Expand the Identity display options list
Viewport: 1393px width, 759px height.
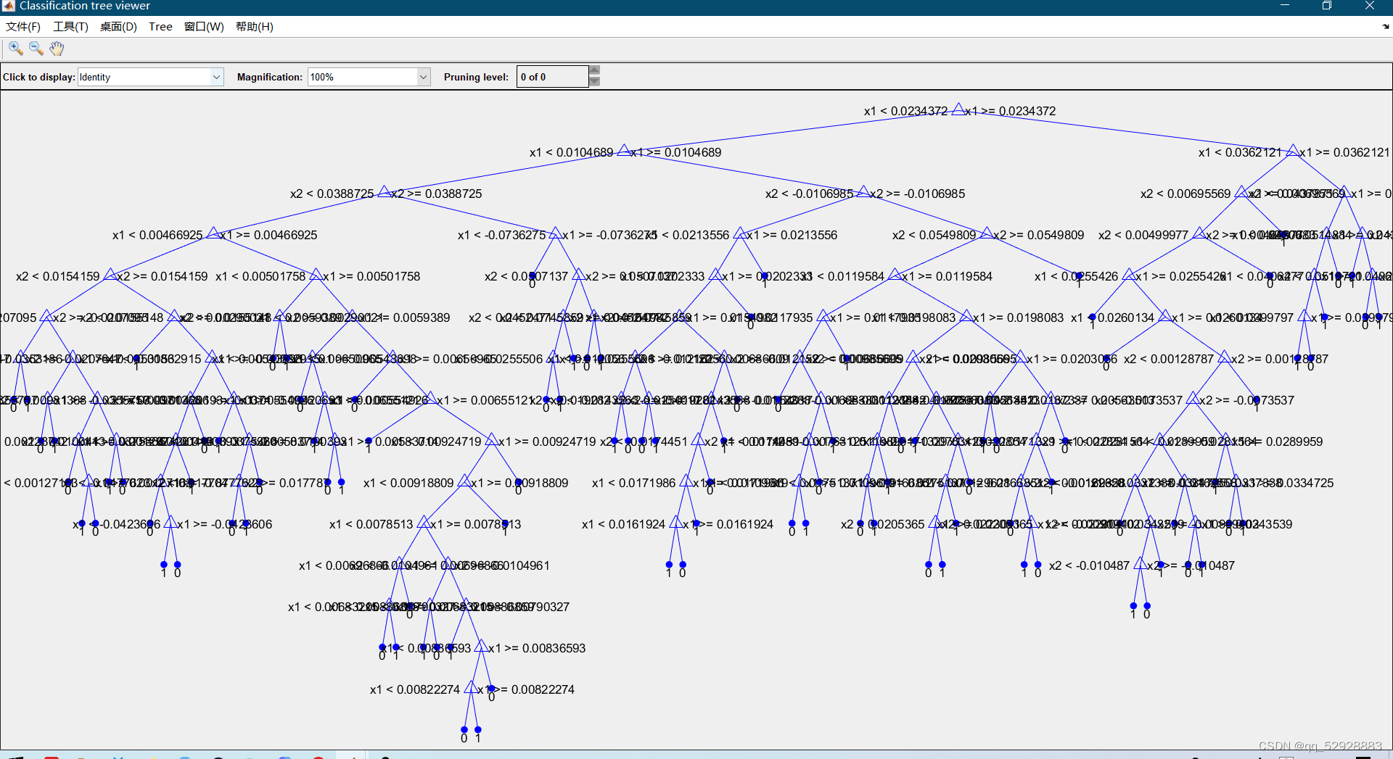pos(216,76)
